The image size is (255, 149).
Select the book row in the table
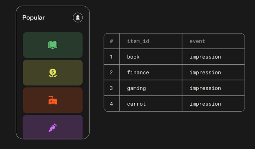click(133, 57)
